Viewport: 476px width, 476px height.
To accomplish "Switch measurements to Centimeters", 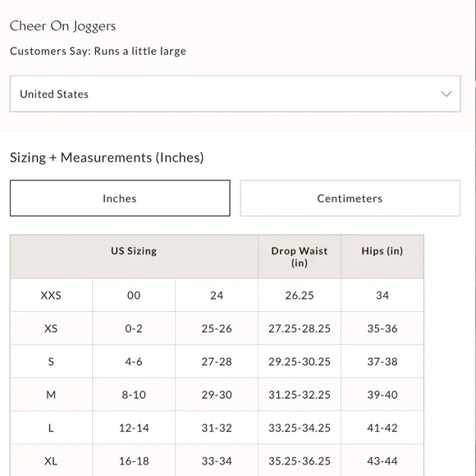I will (x=350, y=199).
